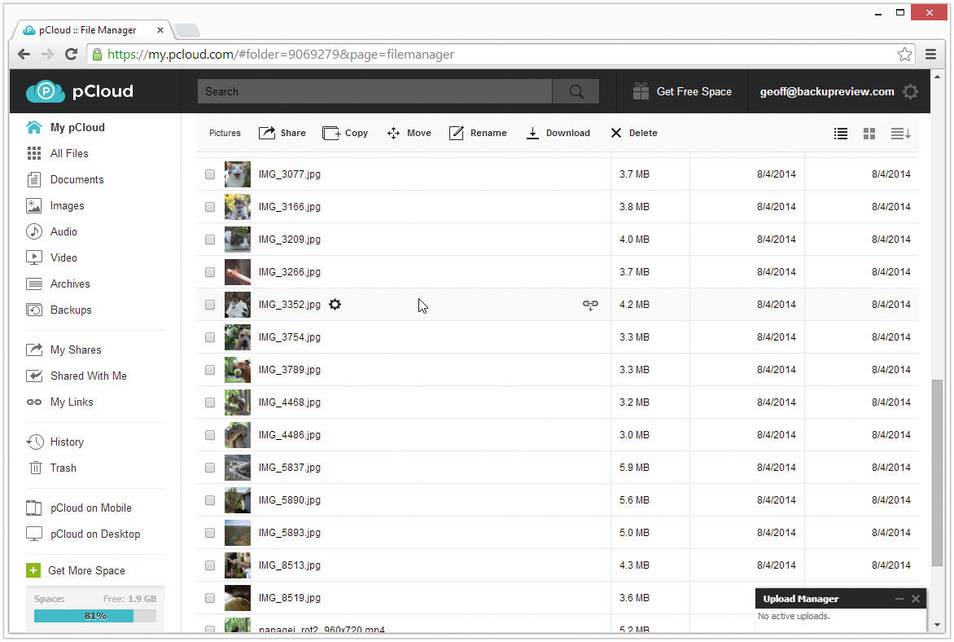This screenshot has width=954, height=642.
Task: Click the Get More Space link
Action: (86, 571)
